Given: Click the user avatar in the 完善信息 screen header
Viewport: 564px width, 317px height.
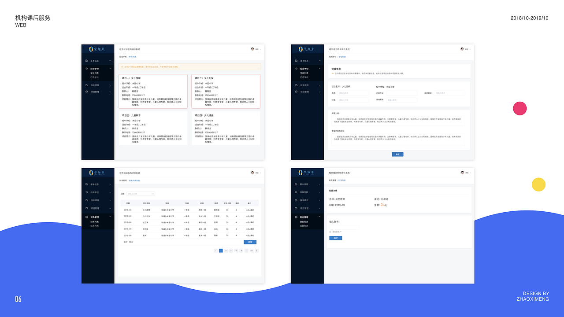Looking at the screenshot, I should pyautogui.click(x=462, y=49).
